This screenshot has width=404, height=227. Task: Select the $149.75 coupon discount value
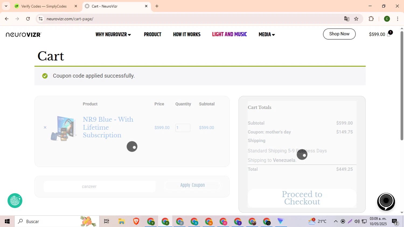344,132
